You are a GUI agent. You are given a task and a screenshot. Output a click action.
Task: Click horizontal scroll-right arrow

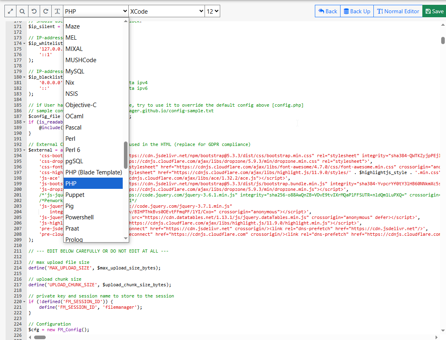point(437,338)
